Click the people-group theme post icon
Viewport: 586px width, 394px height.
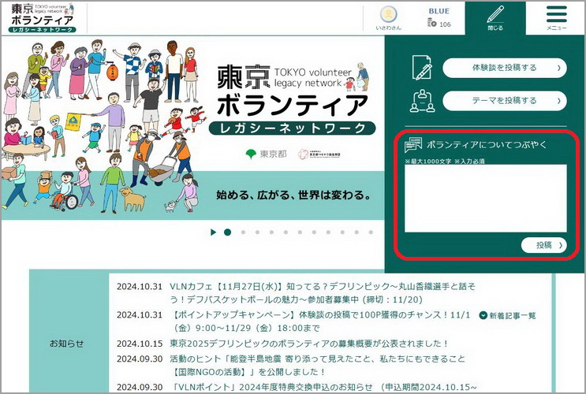coord(422,101)
